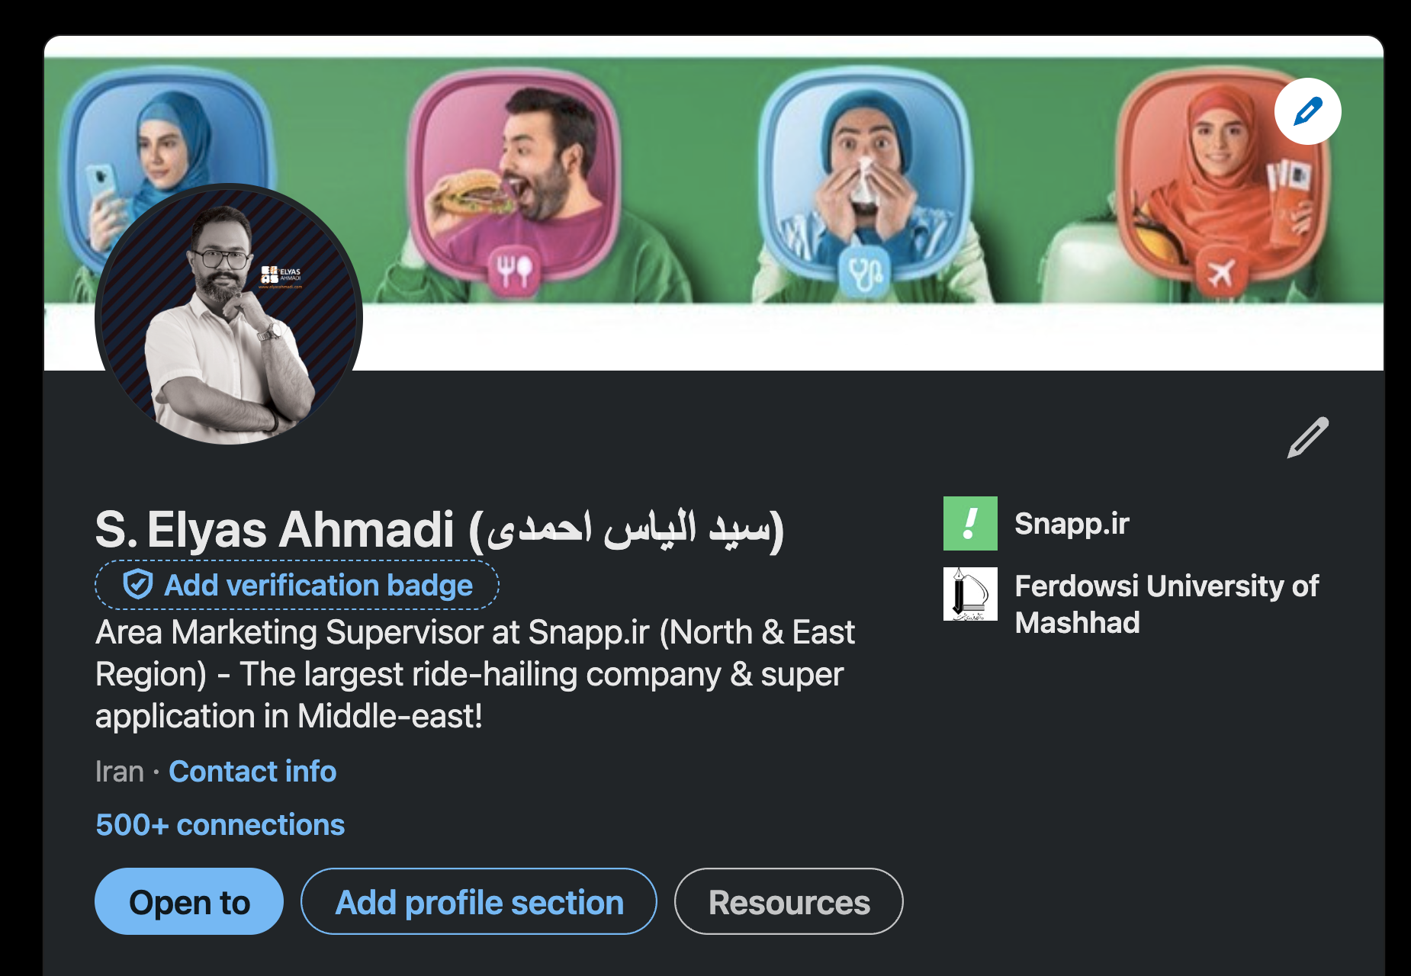The image size is (1411, 976).
Task: Open the Snapp.ir company name link
Action: coord(1072,524)
